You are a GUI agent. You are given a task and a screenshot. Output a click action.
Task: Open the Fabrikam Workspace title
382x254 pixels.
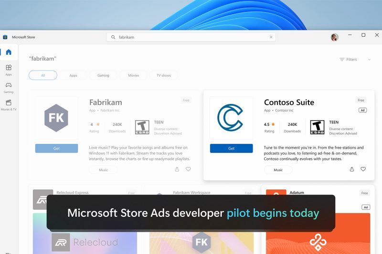[192, 193]
